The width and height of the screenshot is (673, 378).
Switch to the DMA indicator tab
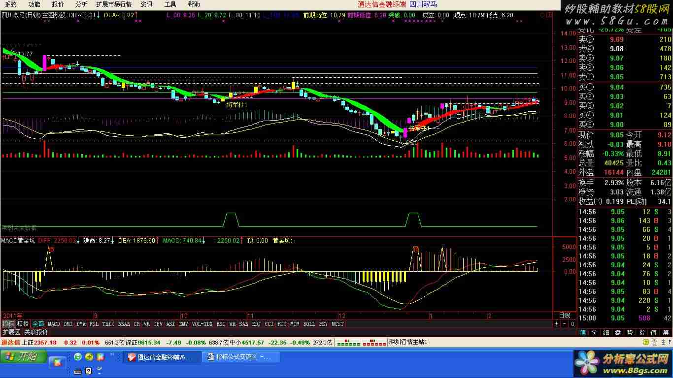pos(81,324)
